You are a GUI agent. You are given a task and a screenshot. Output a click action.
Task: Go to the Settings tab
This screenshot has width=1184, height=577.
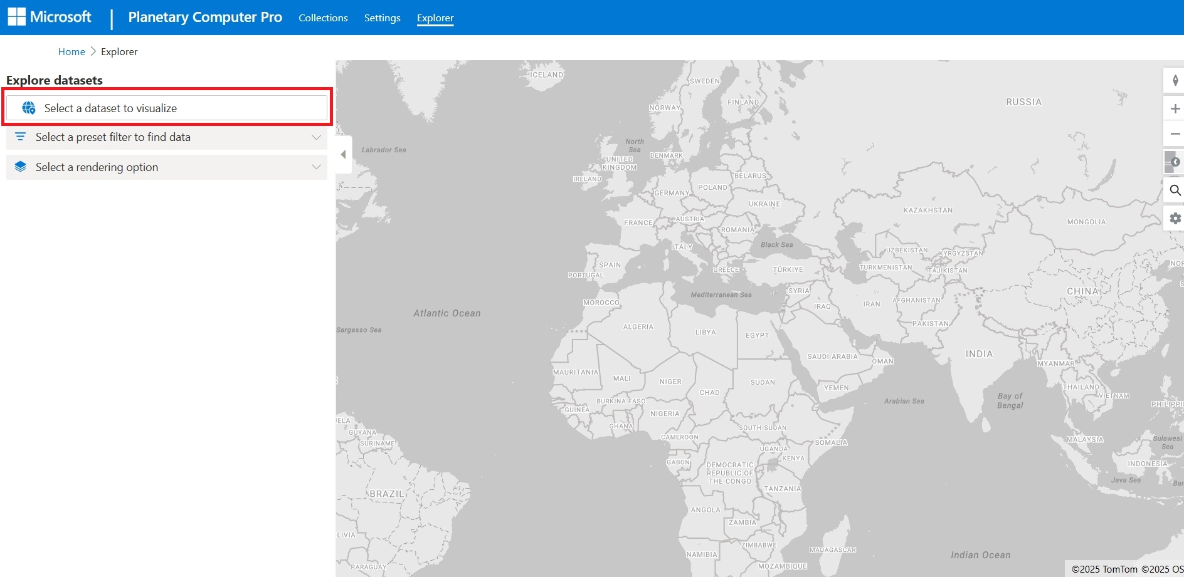[x=382, y=18]
